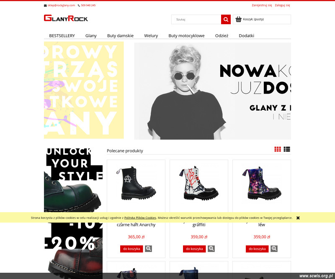Open the shopping basket icon
The image size is (335, 279).
[x=238, y=19]
